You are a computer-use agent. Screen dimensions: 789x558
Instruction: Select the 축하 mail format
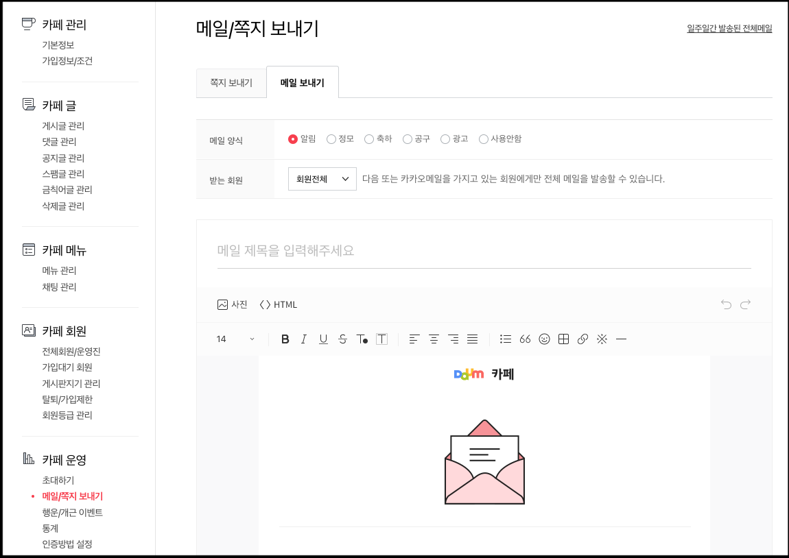point(369,139)
